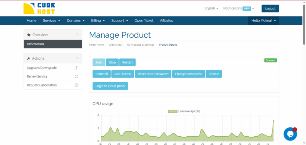Open the English language dropdown

pos(211,8)
